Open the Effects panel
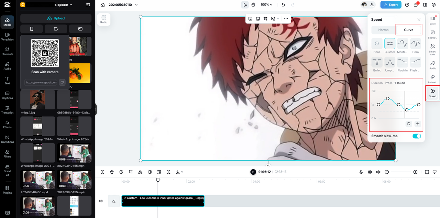This screenshot has width=440, height=218. click(x=7, y=124)
